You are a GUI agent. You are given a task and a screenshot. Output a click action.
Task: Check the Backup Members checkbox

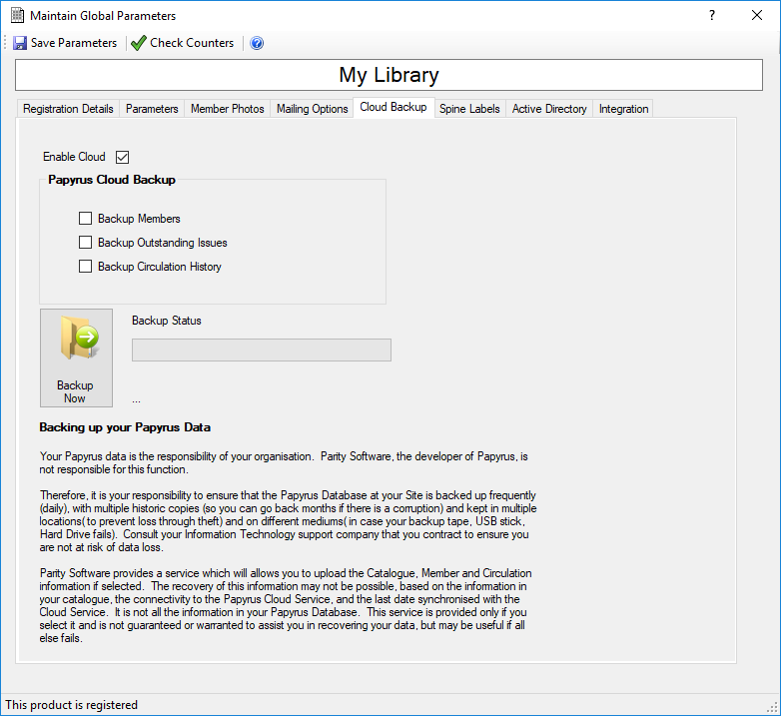[x=85, y=219]
